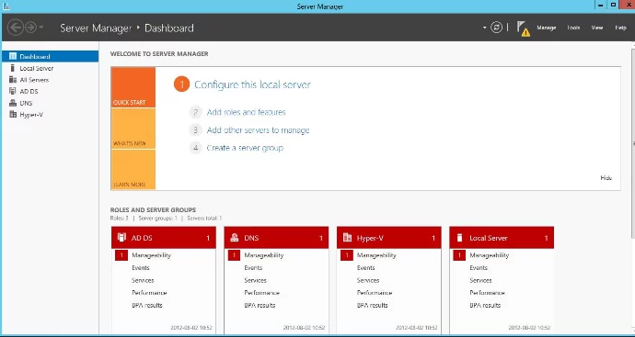The height and width of the screenshot is (337, 635).
Task: Open the Manage menu
Action: coord(547,28)
